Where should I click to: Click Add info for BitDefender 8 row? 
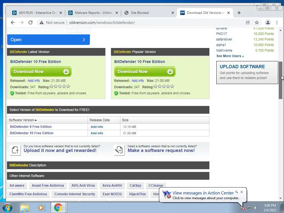pos(97,127)
